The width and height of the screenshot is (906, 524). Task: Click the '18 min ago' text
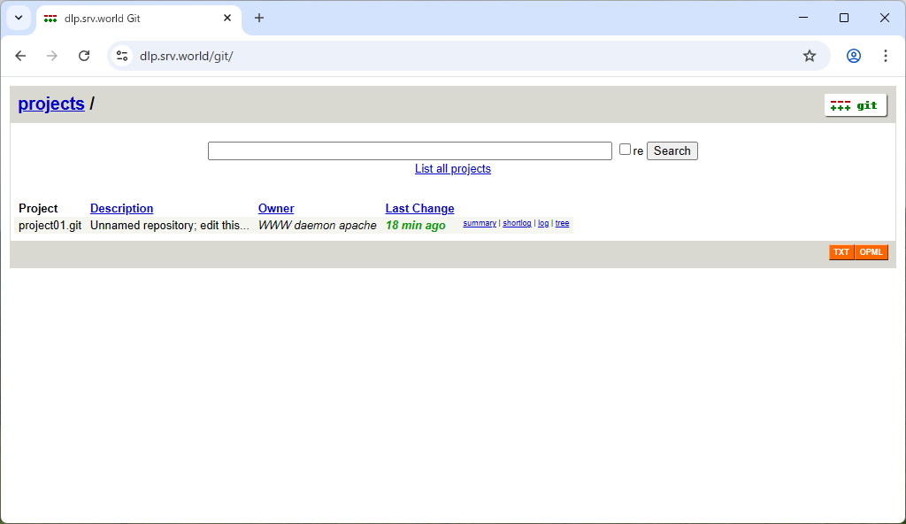(416, 226)
